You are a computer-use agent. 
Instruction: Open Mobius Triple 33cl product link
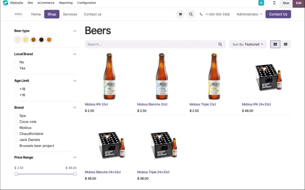(203, 104)
